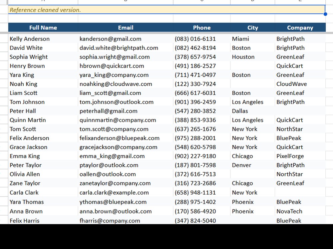Select the Peter Hall name cell
Image resolution: width=333 pixels, height=249 pixels.
tap(43, 111)
